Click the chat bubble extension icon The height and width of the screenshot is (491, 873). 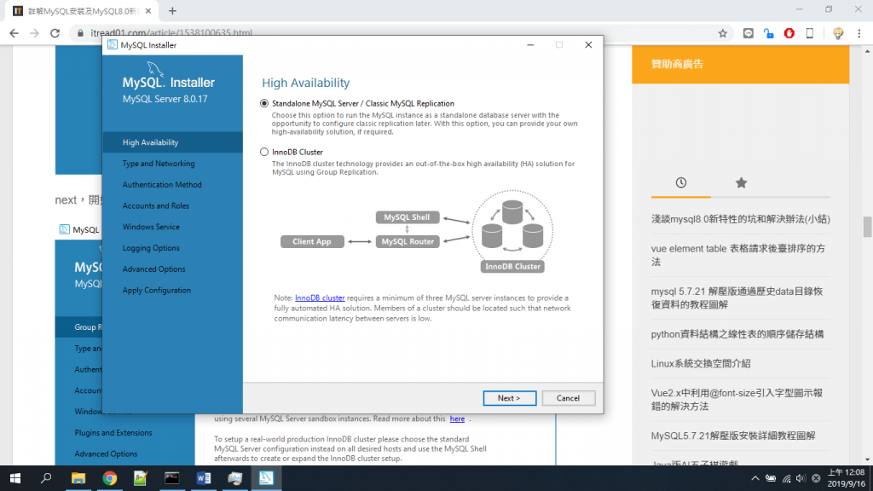tap(749, 33)
